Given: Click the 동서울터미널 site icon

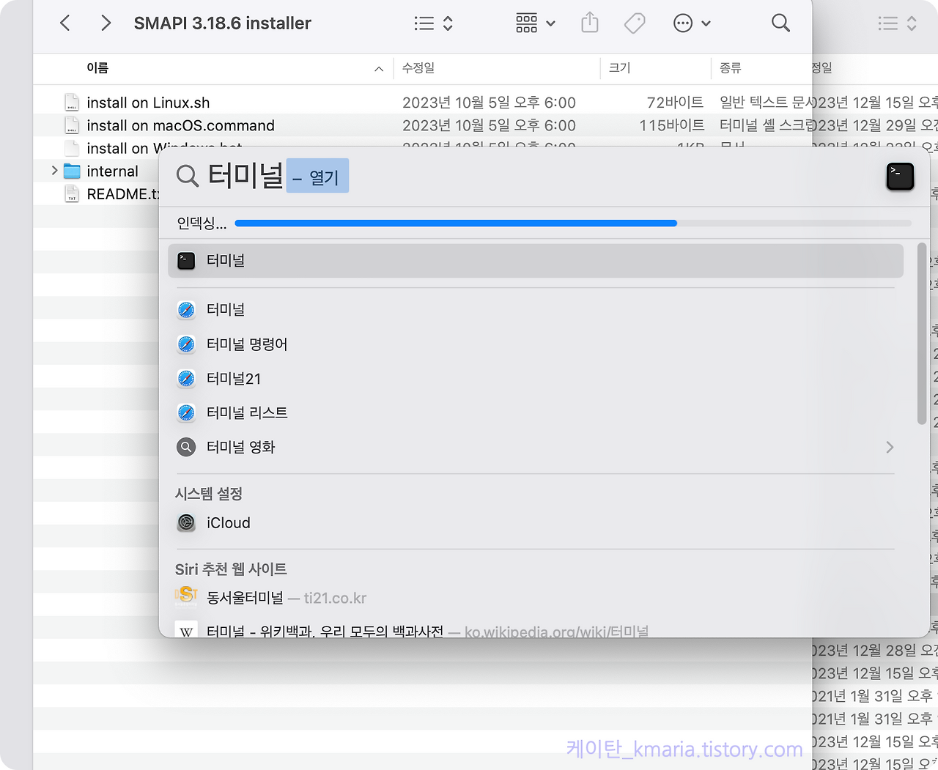Looking at the screenshot, I should [186, 597].
